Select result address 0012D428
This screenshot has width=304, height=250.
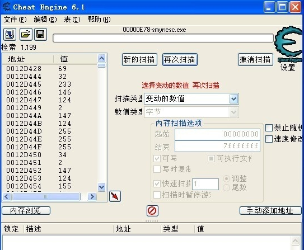pos(24,69)
